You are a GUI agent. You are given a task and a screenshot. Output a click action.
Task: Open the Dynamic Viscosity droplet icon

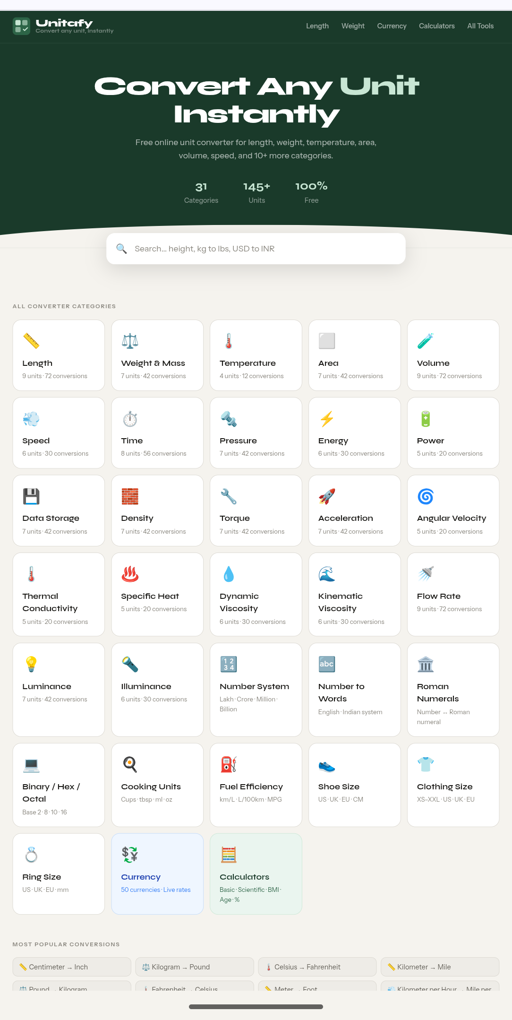229,574
